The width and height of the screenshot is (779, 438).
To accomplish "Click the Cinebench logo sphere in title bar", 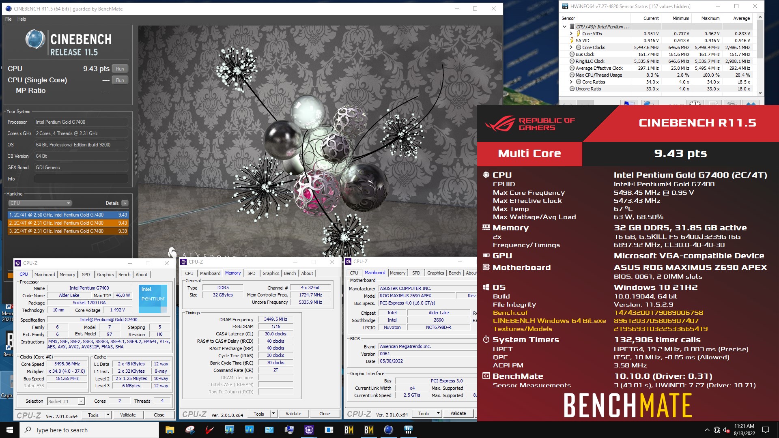I will 9,9.
